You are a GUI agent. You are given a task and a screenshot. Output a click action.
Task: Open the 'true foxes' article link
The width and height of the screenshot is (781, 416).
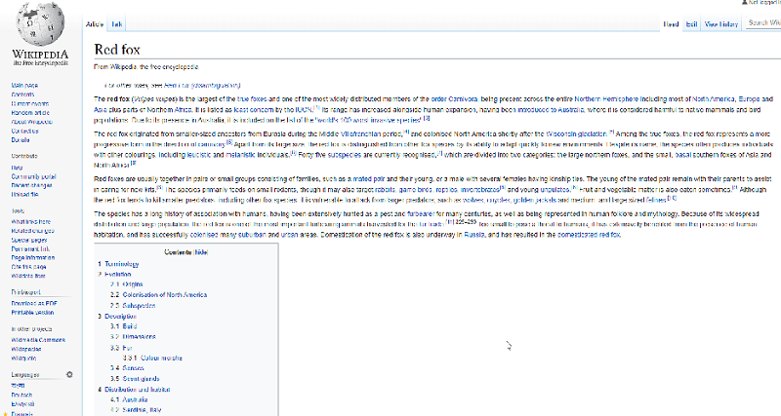point(252,99)
